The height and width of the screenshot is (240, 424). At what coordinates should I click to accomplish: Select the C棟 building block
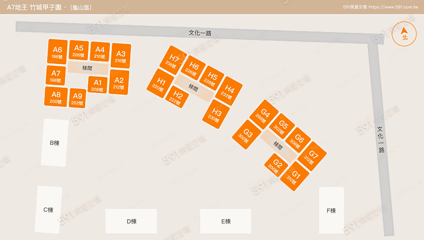(x=49, y=209)
